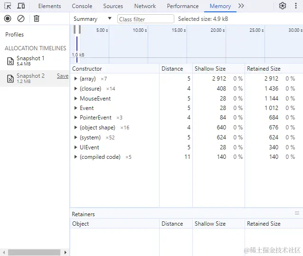
Task: Expand the (object shape) row
Action: [x=76, y=128]
